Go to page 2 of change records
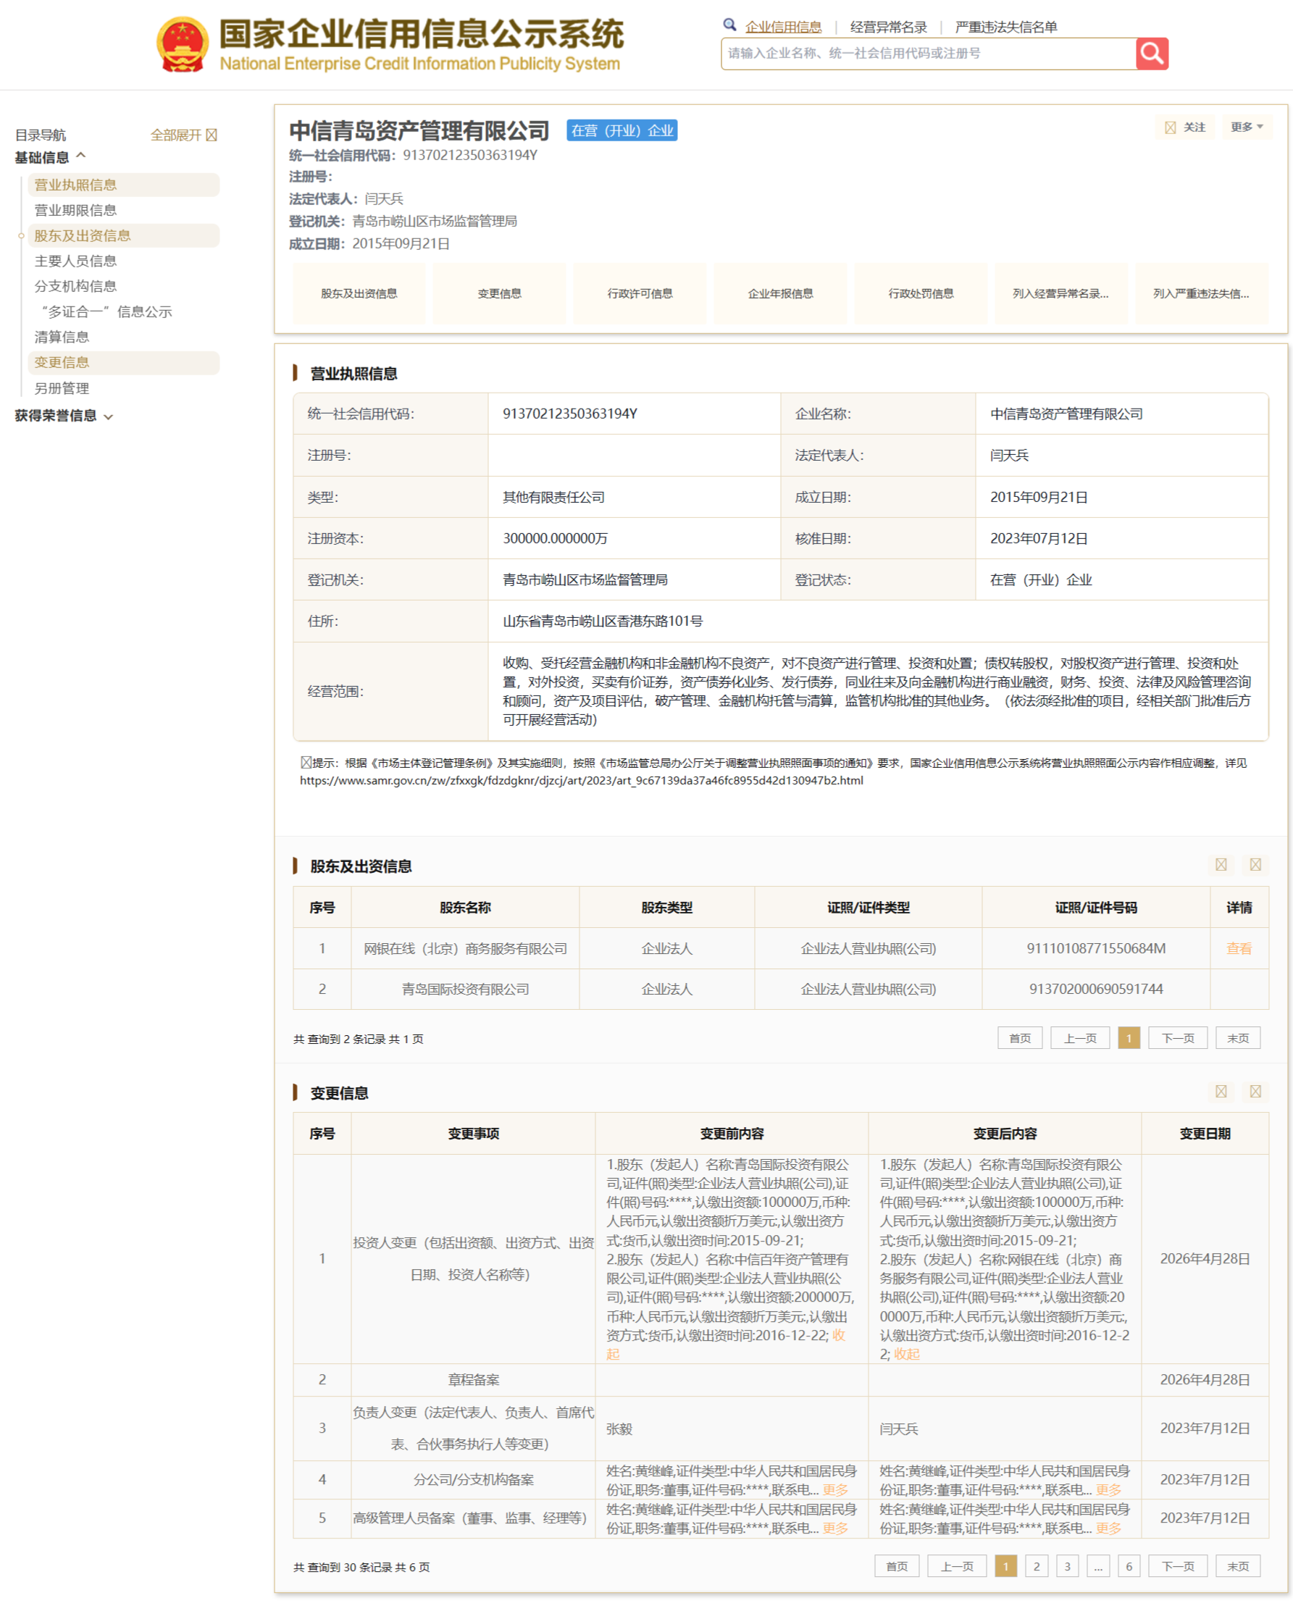The image size is (1293, 1619). point(1036,1566)
